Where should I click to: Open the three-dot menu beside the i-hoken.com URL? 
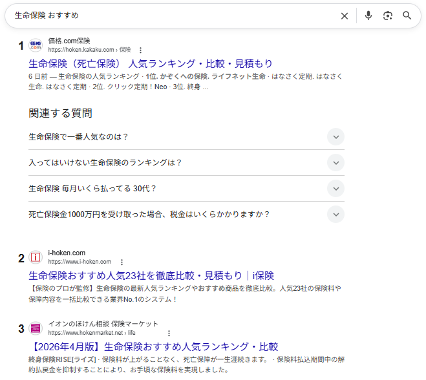(122, 262)
